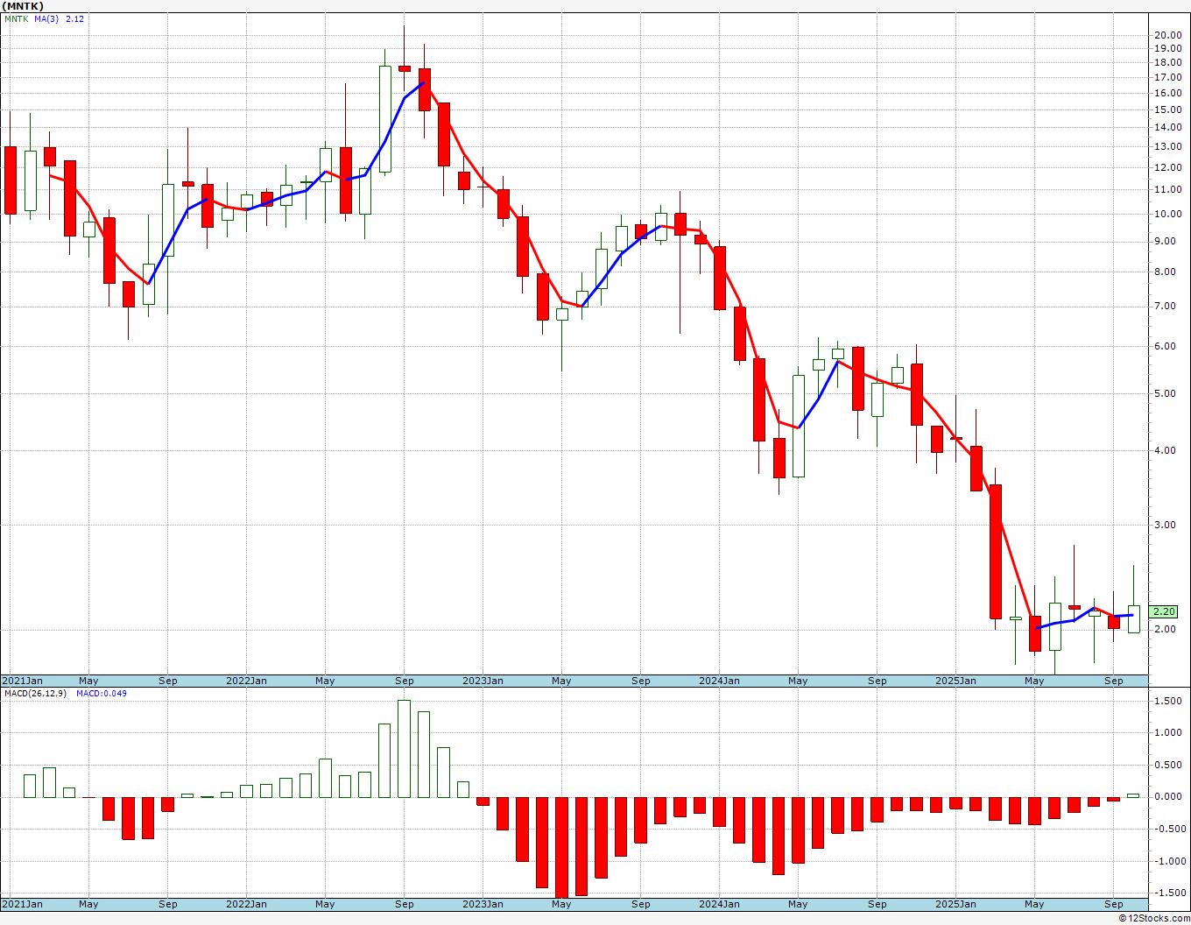Click 2024Jan on the MACD panel date axis
1191x925 pixels.
719,904
